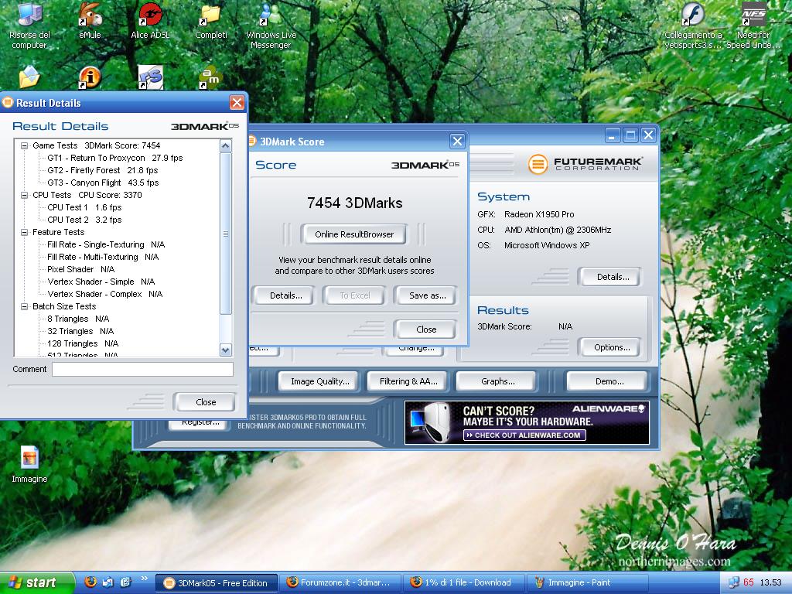Select the 'CPU Test 2' row
The width and height of the screenshot is (792, 594).
[84, 220]
